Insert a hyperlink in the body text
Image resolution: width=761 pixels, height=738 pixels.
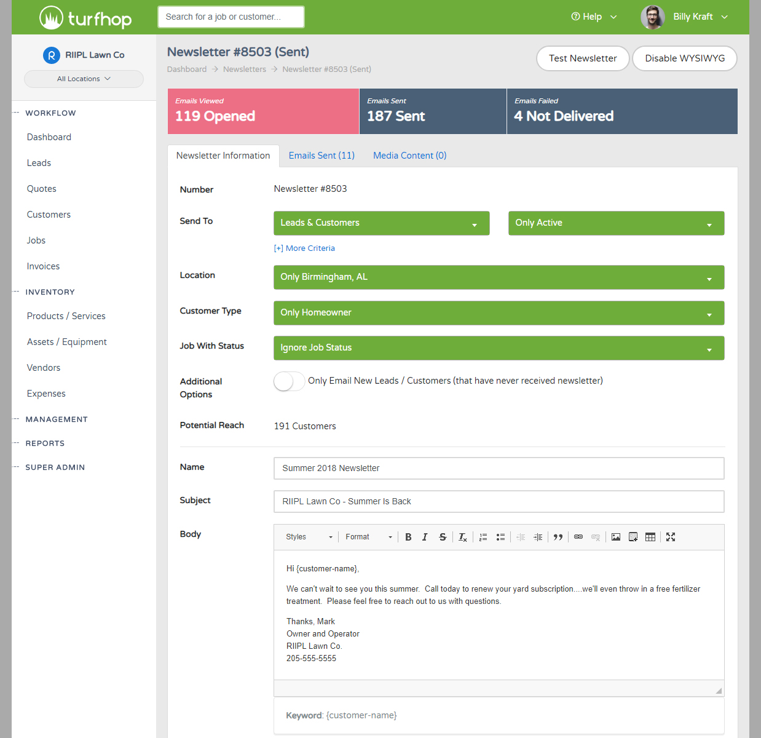(x=578, y=537)
